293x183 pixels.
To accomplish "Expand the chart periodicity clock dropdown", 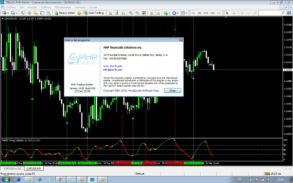I will [178, 13].
